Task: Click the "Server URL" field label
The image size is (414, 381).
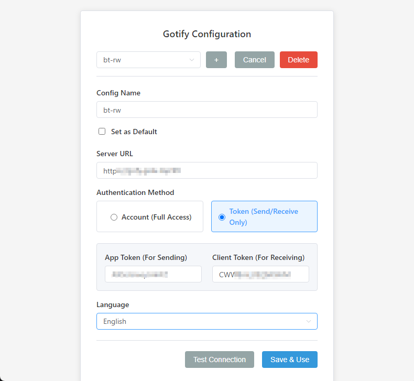Action: (x=115, y=154)
